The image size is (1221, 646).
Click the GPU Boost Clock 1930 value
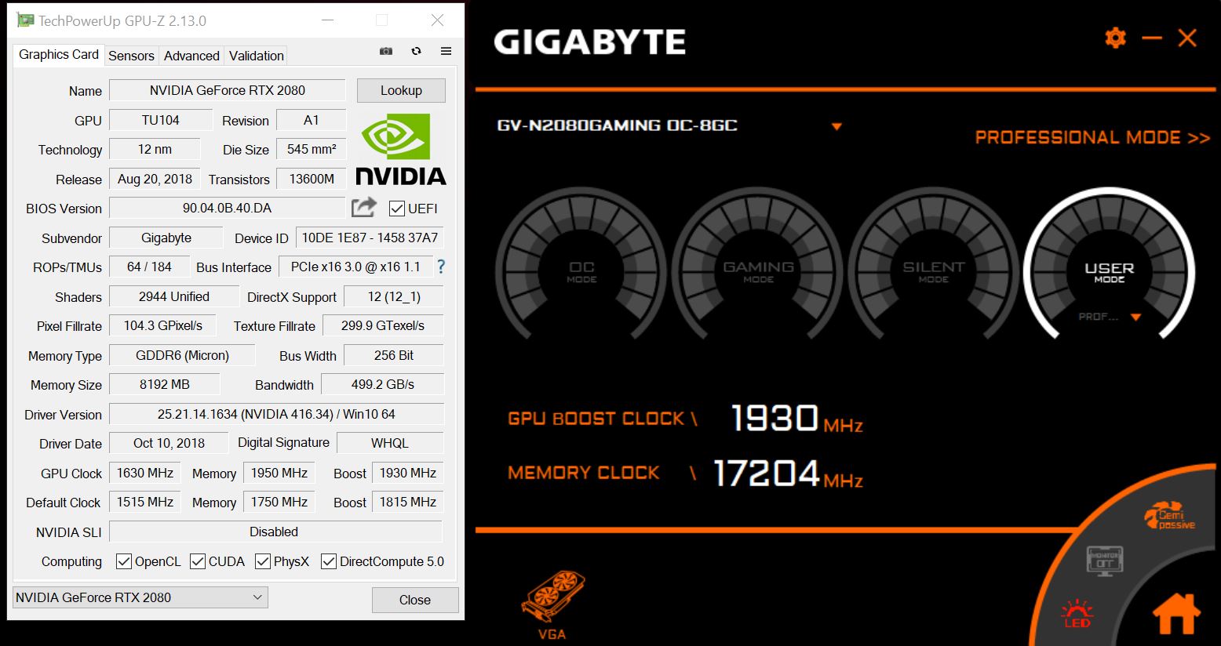tap(775, 418)
